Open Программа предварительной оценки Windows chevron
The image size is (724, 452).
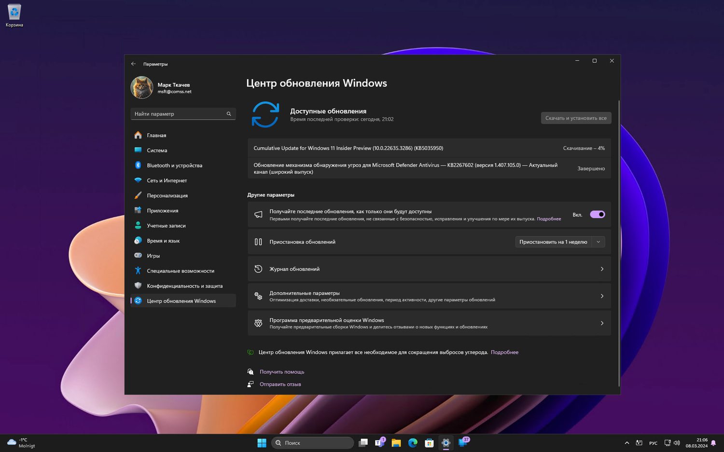pyautogui.click(x=602, y=323)
